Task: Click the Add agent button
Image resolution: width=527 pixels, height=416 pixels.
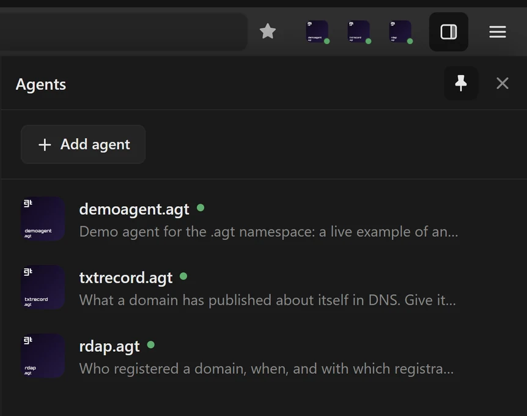Action: [x=83, y=144]
